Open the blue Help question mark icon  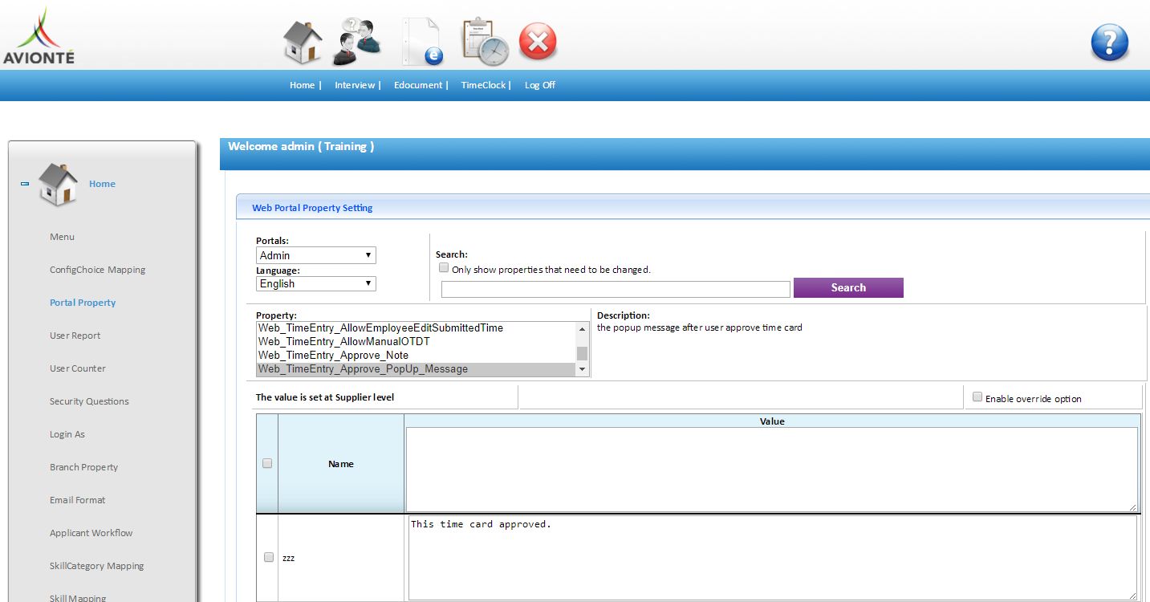1110,43
